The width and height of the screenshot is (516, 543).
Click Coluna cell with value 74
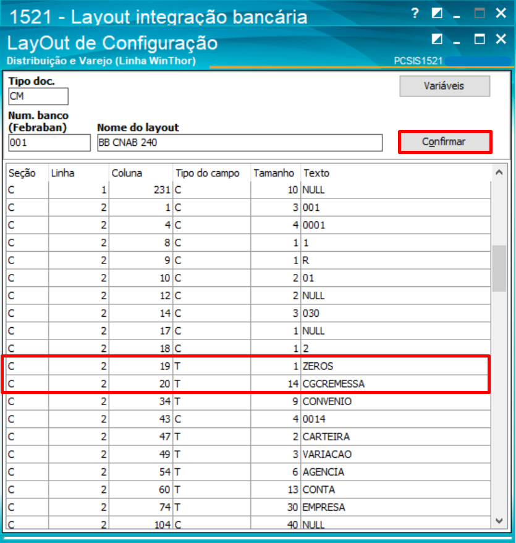click(x=140, y=507)
